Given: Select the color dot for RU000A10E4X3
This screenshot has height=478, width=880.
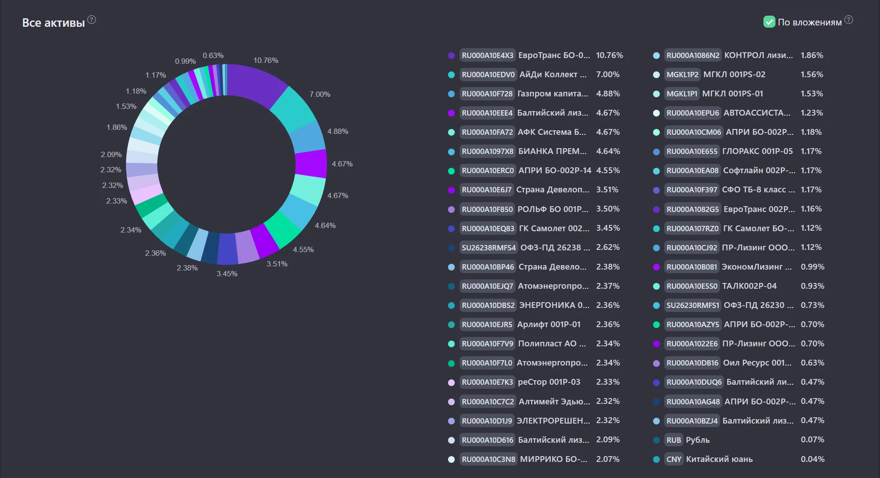Looking at the screenshot, I should pyautogui.click(x=451, y=56).
